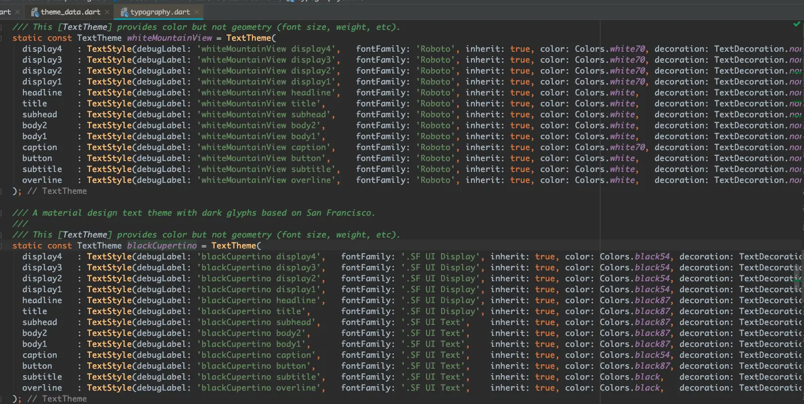Click '.SF UI Text' on the blackCupertino subhead line
804x404 pixels.
pyautogui.click(x=433, y=323)
